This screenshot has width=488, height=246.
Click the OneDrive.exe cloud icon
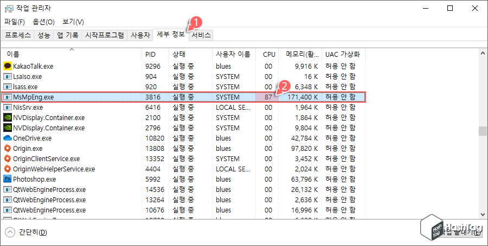8,138
